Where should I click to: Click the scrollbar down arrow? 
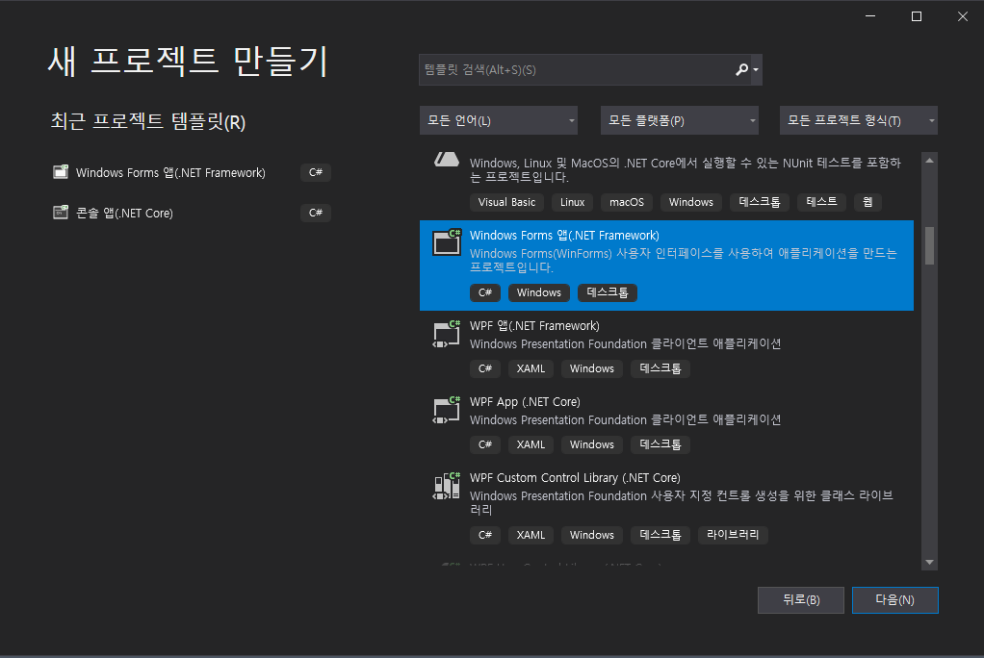(x=929, y=562)
